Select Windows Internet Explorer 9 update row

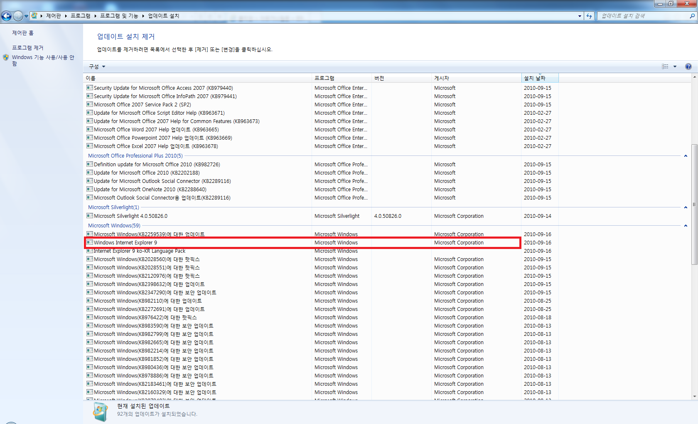(x=302, y=243)
